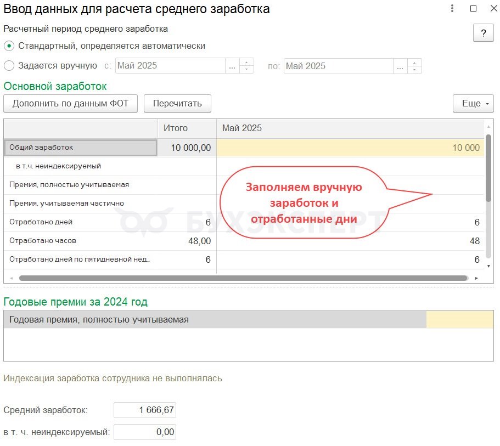Screen dimensions: 500x446
Task: Open the end period selection ellipsis button
Action: point(400,66)
